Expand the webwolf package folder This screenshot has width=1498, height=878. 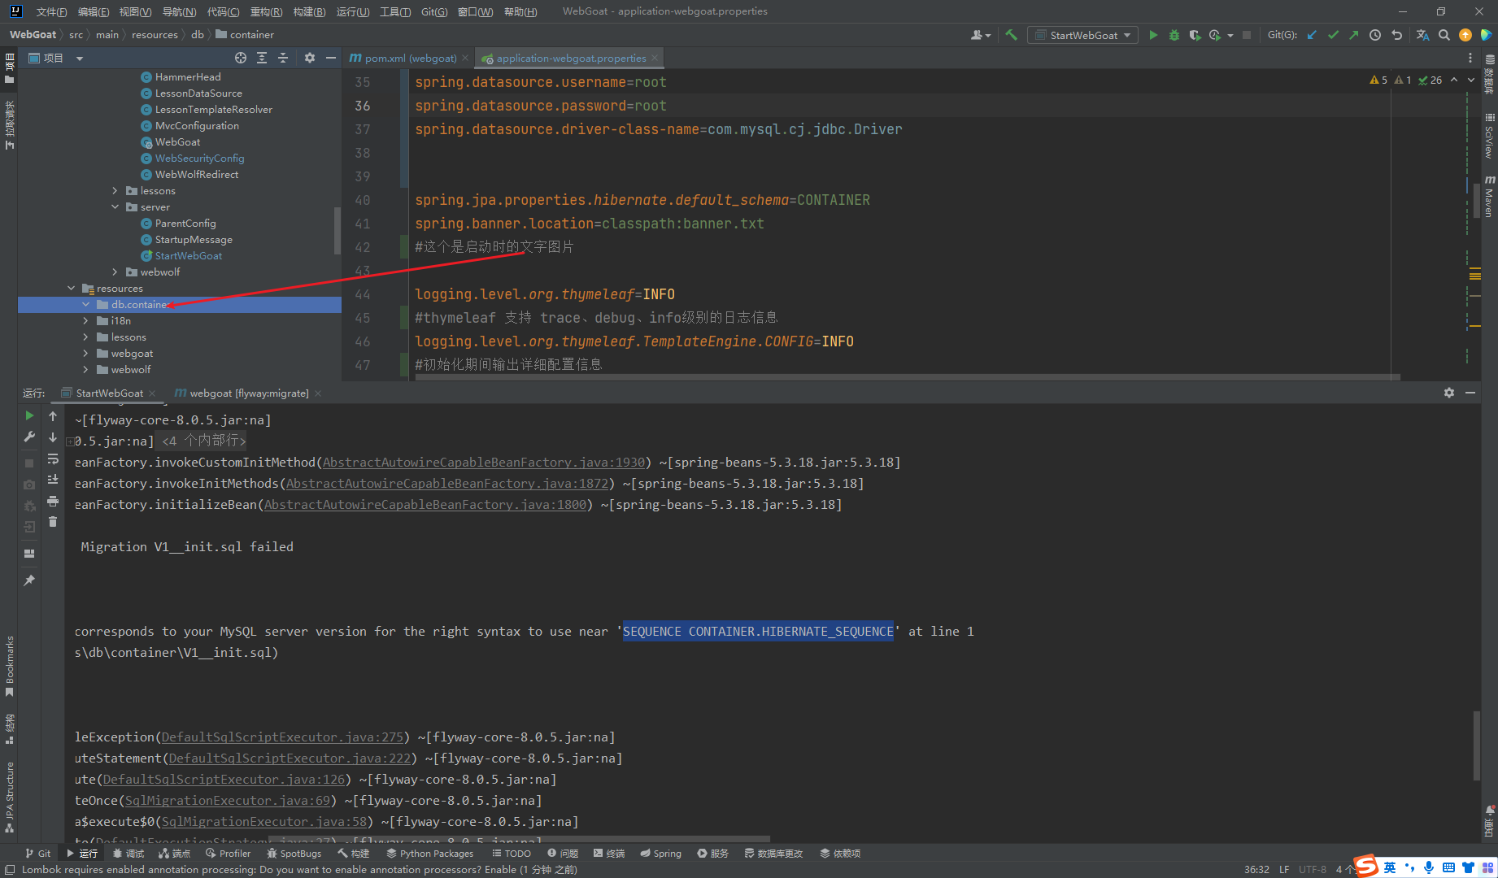click(x=115, y=272)
